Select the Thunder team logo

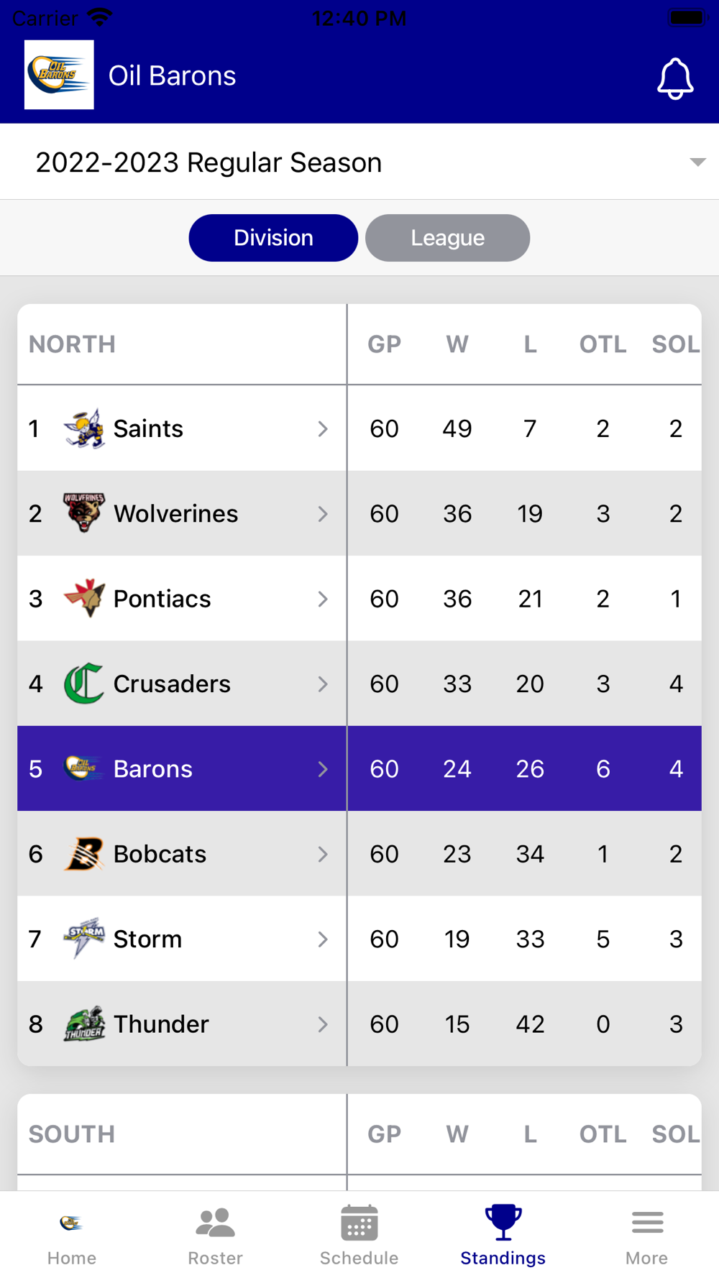click(x=84, y=1024)
